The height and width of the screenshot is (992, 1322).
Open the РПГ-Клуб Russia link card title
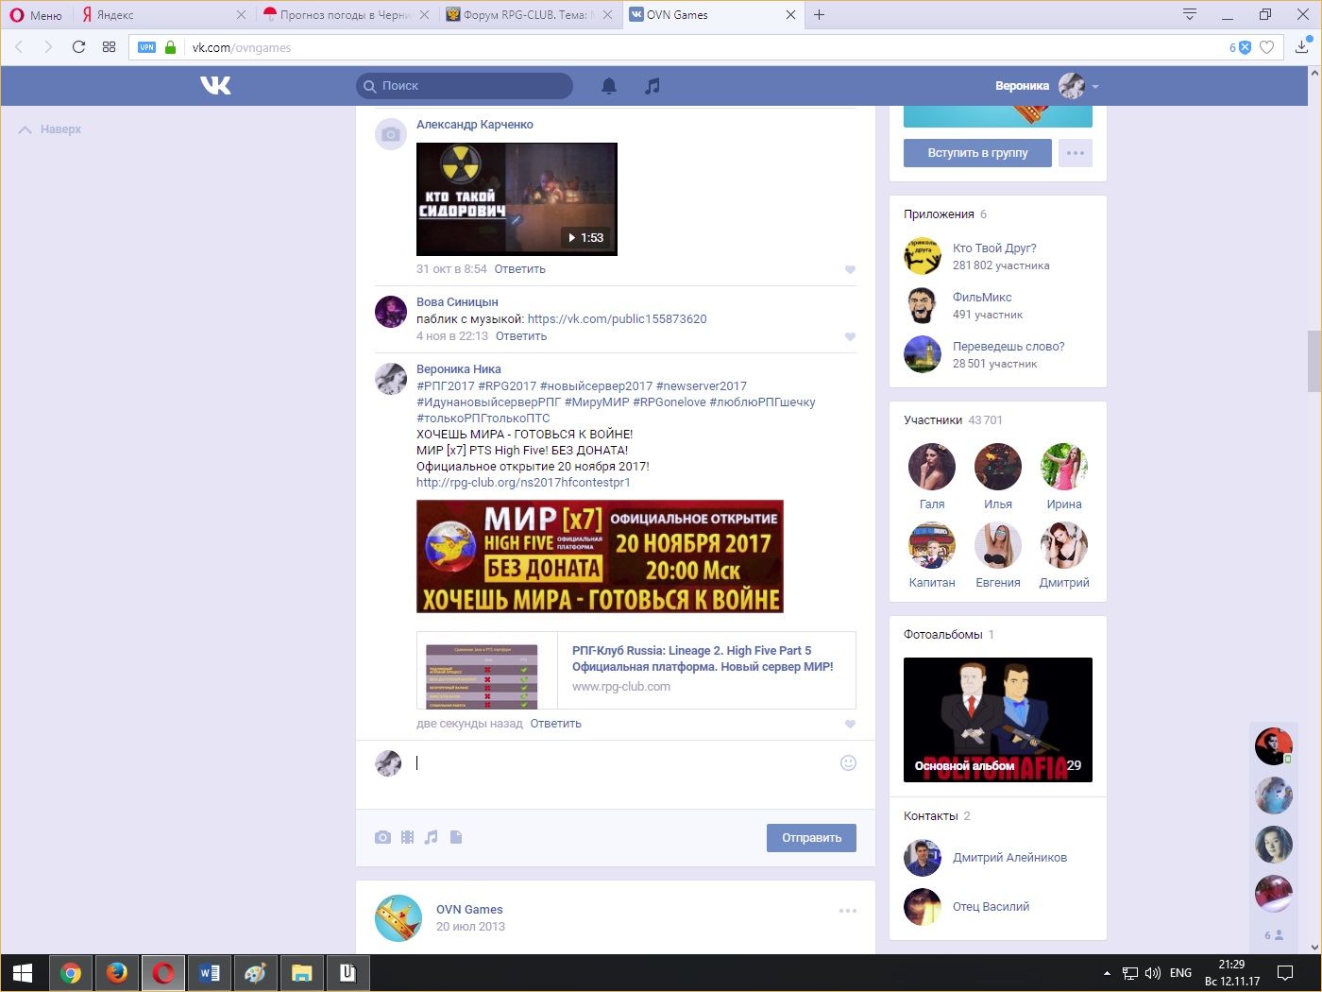pos(703,658)
